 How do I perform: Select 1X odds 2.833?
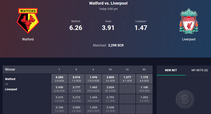[x=110, y=79]
